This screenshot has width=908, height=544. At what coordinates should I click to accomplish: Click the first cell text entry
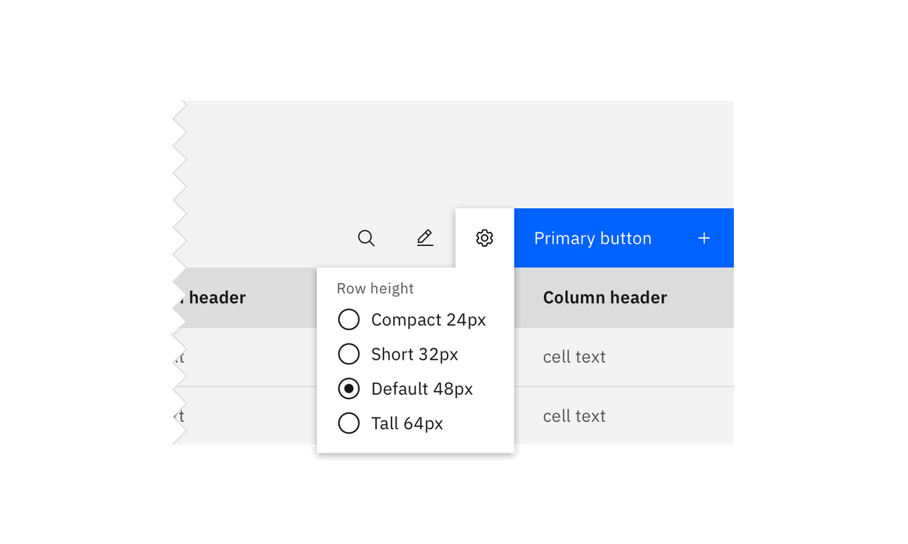click(574, 357)
